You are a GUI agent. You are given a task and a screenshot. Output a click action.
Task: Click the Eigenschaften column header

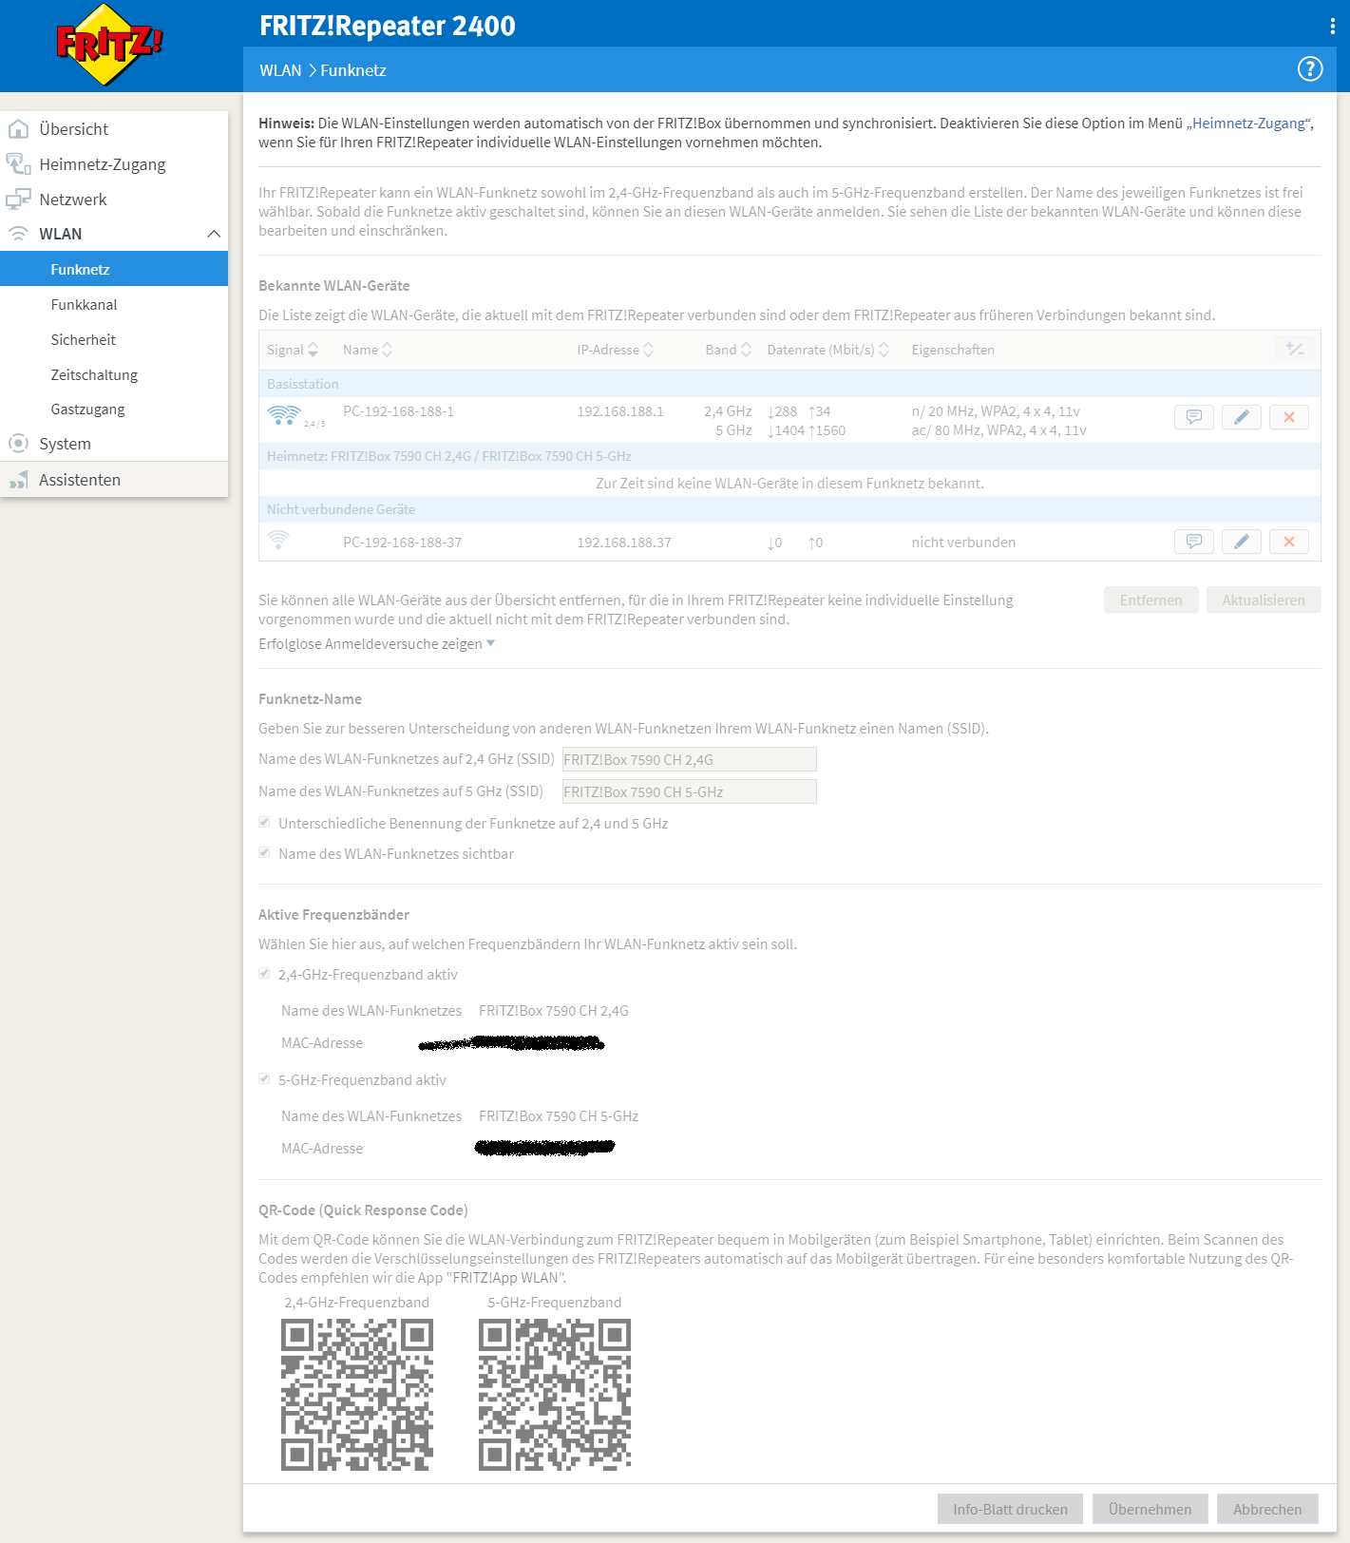pos(953,350)
